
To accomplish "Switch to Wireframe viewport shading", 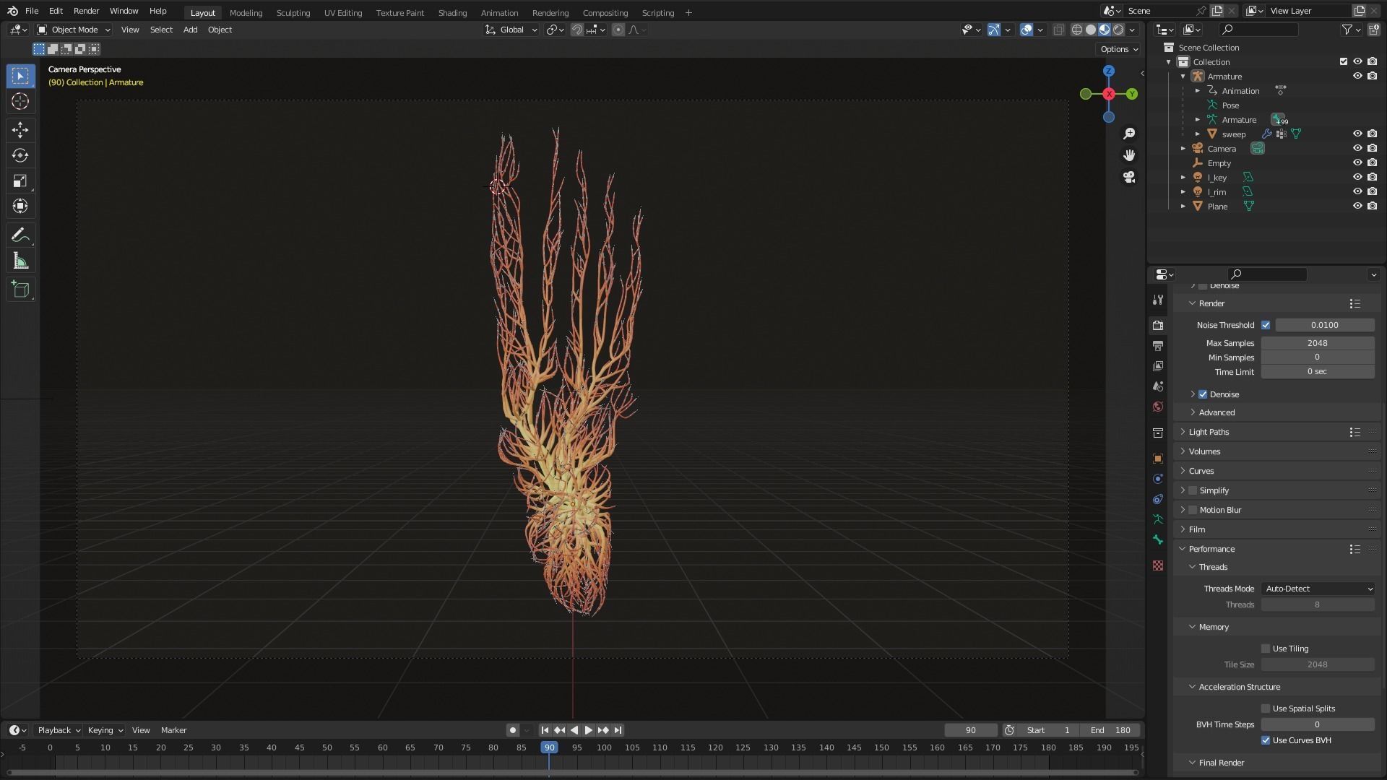I will [1077, 30].
